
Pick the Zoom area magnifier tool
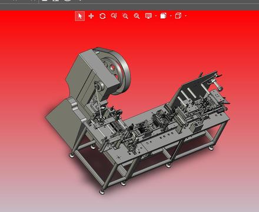(114, 16)
